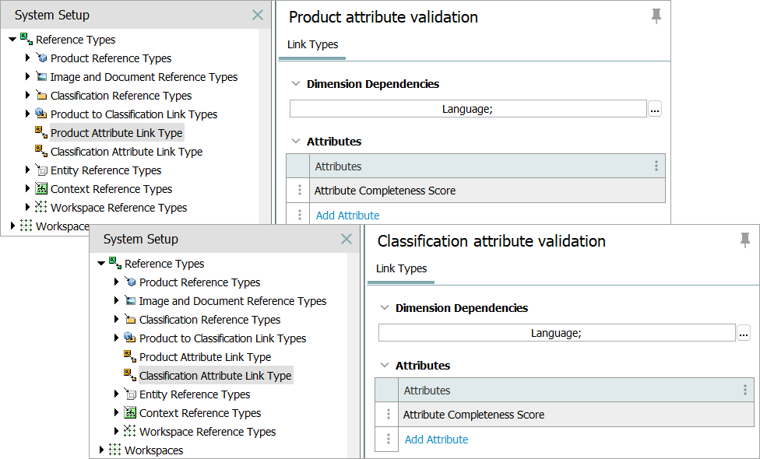This screenshot has width=760, height=459.
Task: Expand Product Reference Types in upper tree
Action: click(x=27, y=58)
